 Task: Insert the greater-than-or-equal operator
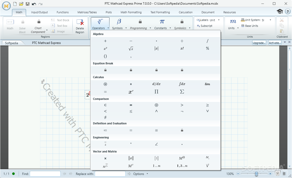click(207, 105)
